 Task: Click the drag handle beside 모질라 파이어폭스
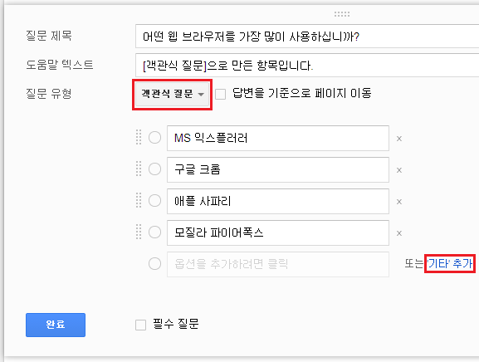pyautogui.click(x=139, y=232)
